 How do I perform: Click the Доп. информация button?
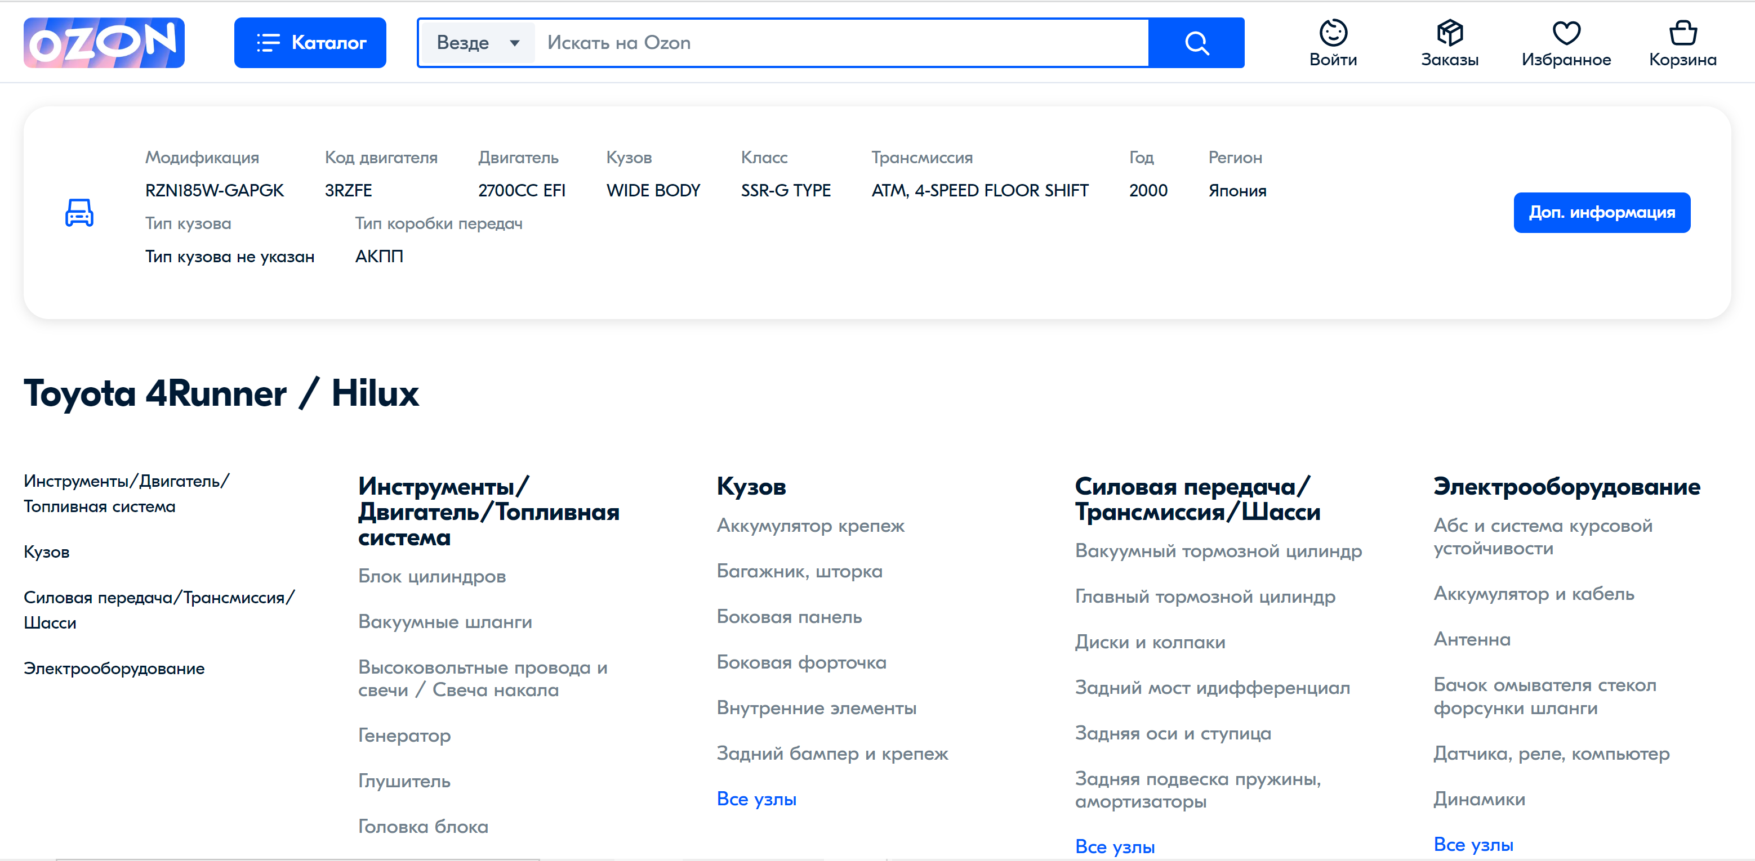coord(1602,212)
